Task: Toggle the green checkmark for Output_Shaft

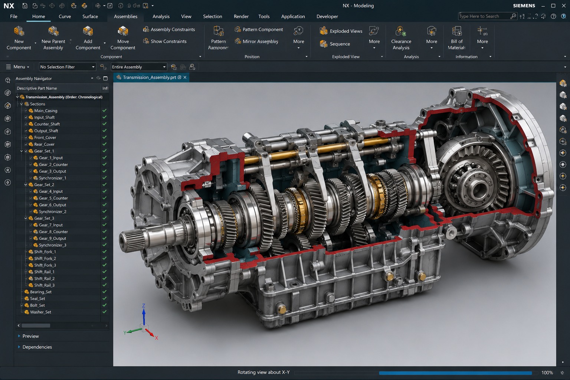Action: 105,131
